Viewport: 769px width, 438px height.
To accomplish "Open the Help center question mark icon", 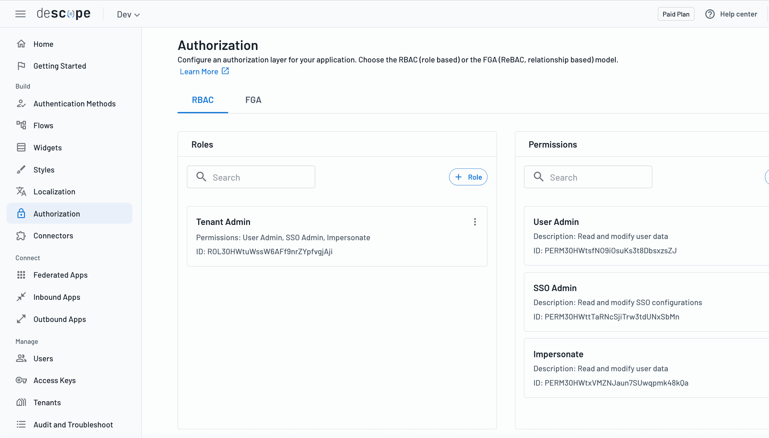I will [x=710, y=14].
